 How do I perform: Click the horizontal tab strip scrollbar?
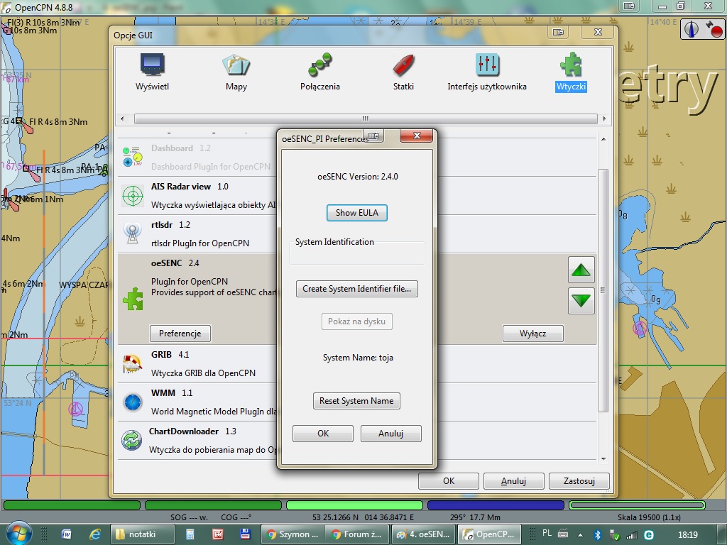(x=366, y=119)
